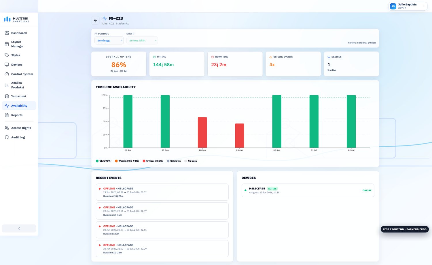This screenshot has height=265, width=432.
Task: Open the Devices monitor icon in sidebar
Action: [x=7, y=65]
